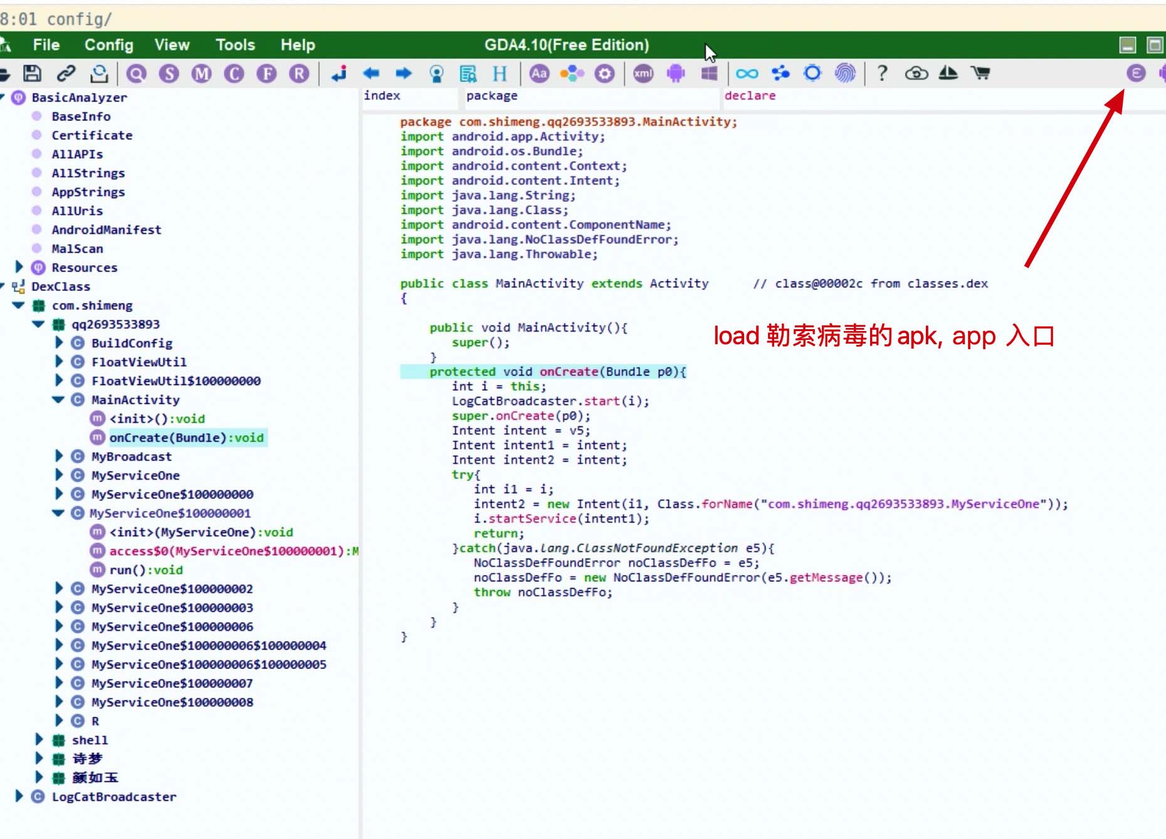This screenshot has width=1166, height=839.
Task: Click the blue forward arrow icon
Action: click(404, 73)
